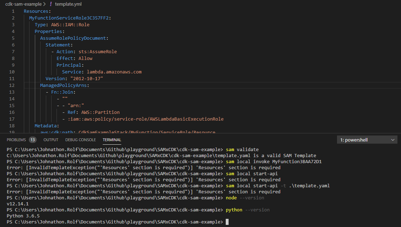Click the "2012-10-17" version string
This screenshot has height=227, width=401.
pyautogui.click(x=87, y=78)
